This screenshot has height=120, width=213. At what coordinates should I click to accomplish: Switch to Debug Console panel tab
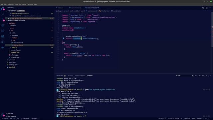point(80,76)
